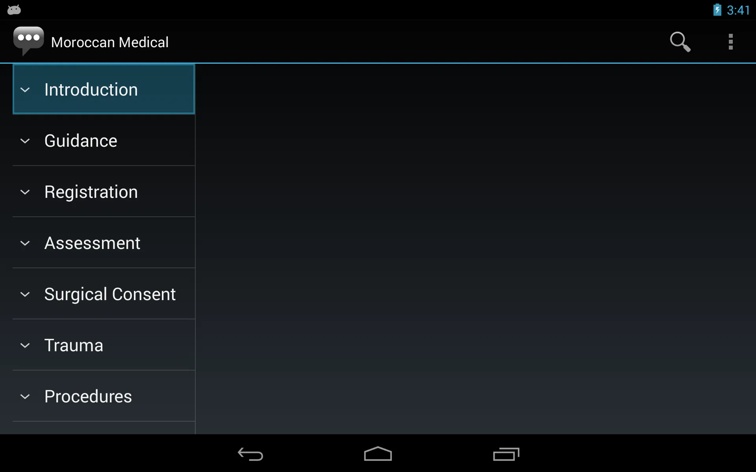Toggle the Assessment section open
756x472 pixels.
[x=104, y=243]
